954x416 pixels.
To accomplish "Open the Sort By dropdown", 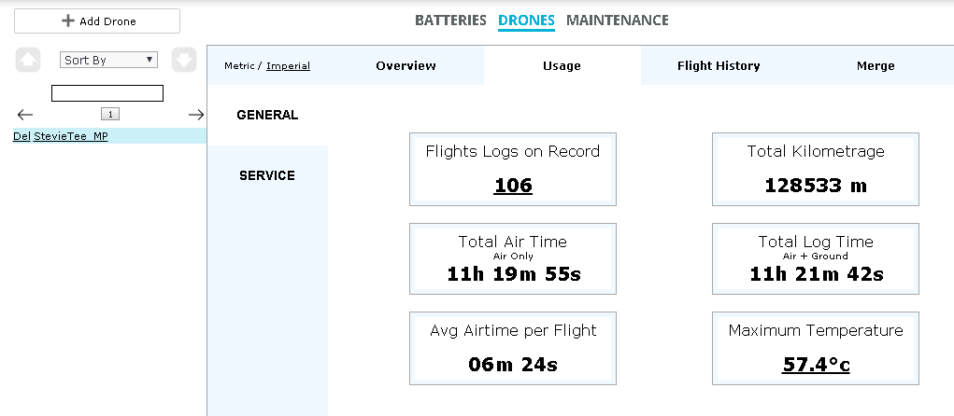I will coord(109,60).
